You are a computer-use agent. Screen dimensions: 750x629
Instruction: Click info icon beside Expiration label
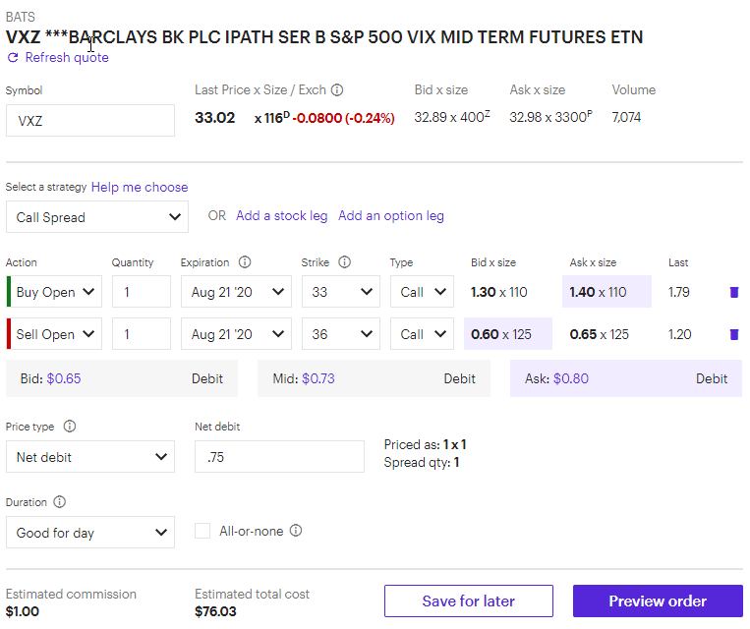245,262
